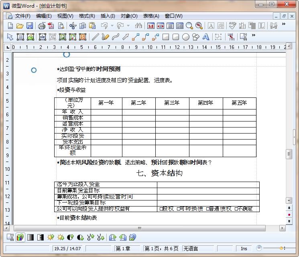Image resolution: width=299 pixels, height=257 pixels.
Task: Draw a rounded rectangle shape
Action: [176, 37]
